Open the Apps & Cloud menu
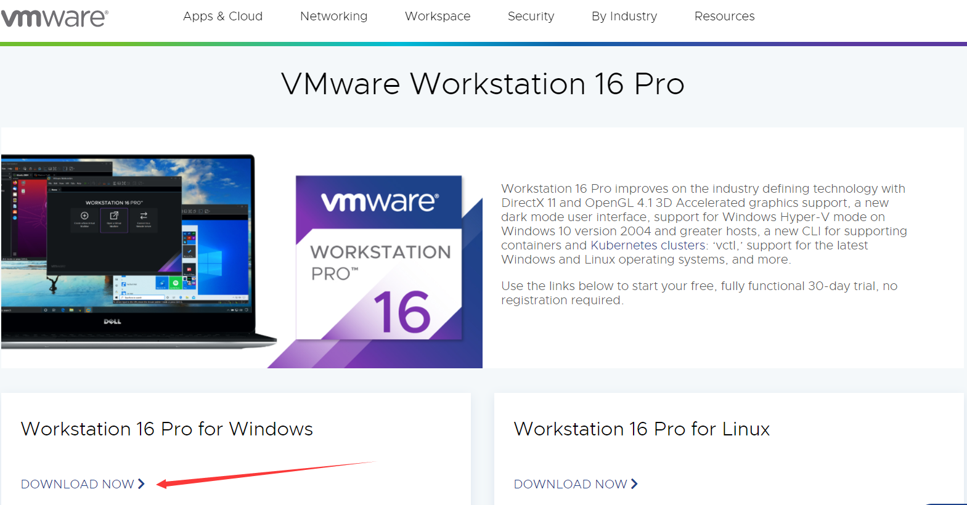The image size is (967, 505). 222,17
